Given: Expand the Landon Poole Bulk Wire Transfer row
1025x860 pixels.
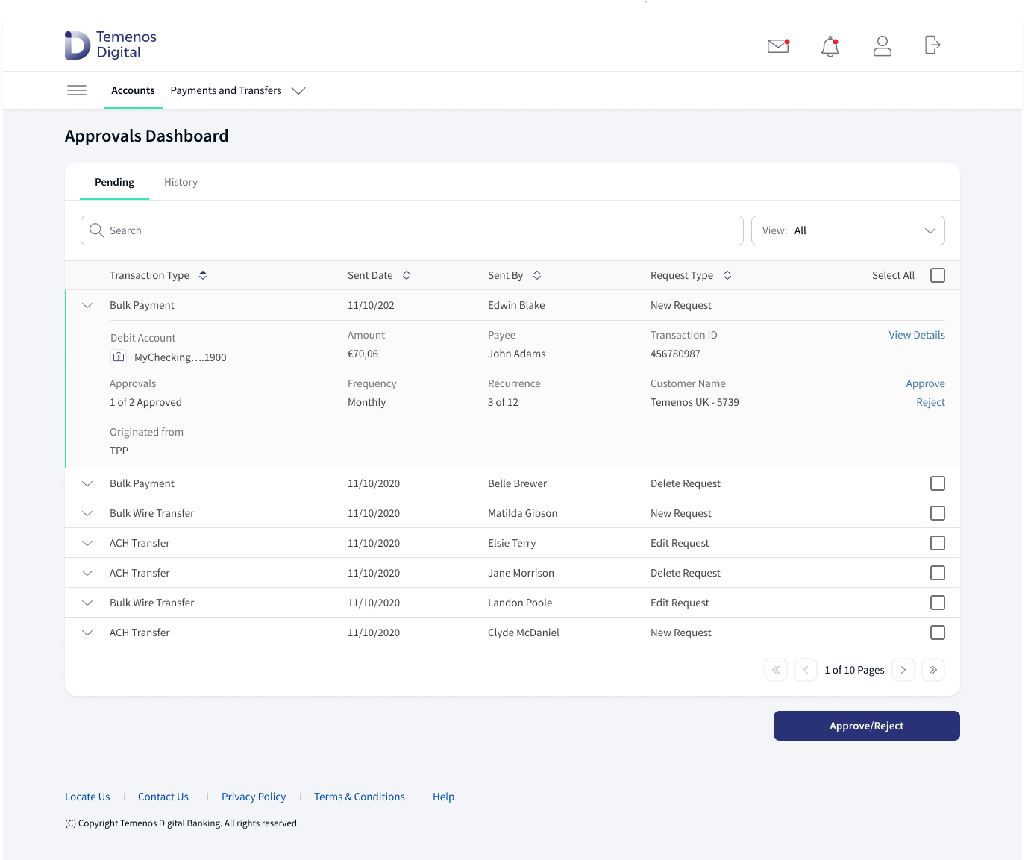Looking at the screenshot, I should [x=87, y=603].
